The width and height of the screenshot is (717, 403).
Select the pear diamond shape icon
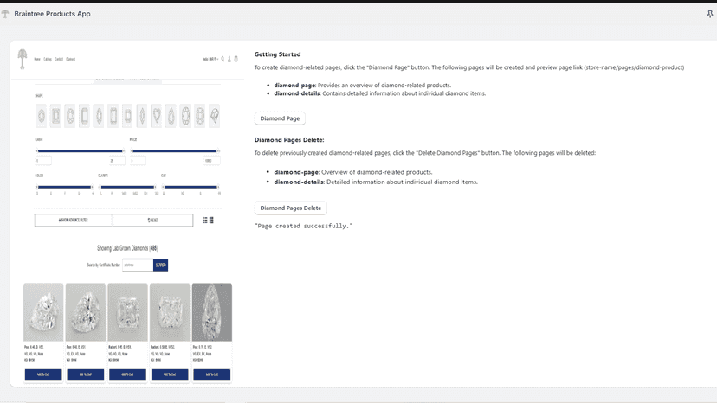click(x=171, y=116)
